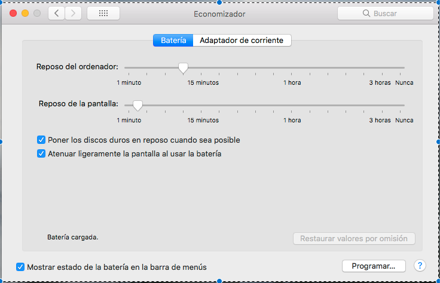
Task: Click "15 minutos" label under pantalla slider
Action: pos(203,120)
